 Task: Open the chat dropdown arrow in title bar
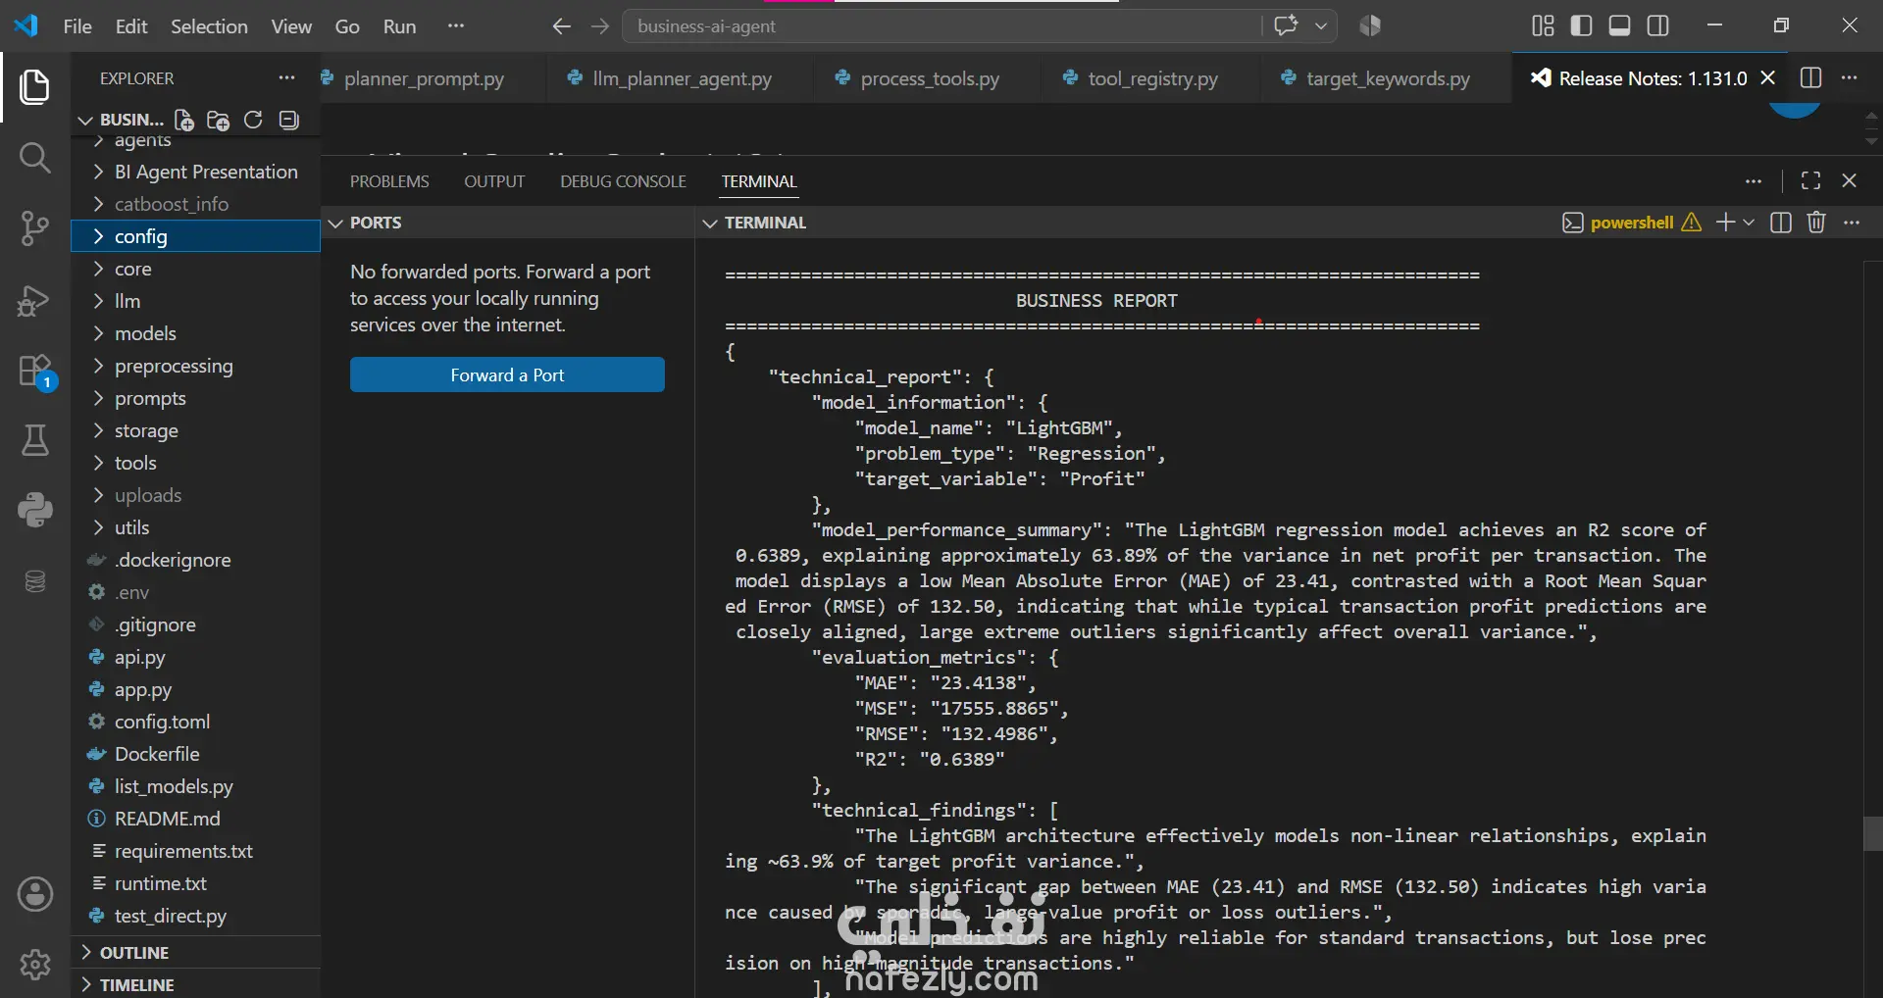pos(1321,26)
